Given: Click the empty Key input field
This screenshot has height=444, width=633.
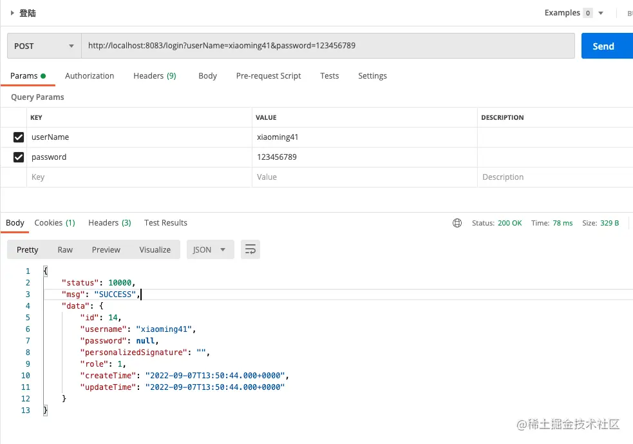Looking at the screenshot, I should click(139, 177).
